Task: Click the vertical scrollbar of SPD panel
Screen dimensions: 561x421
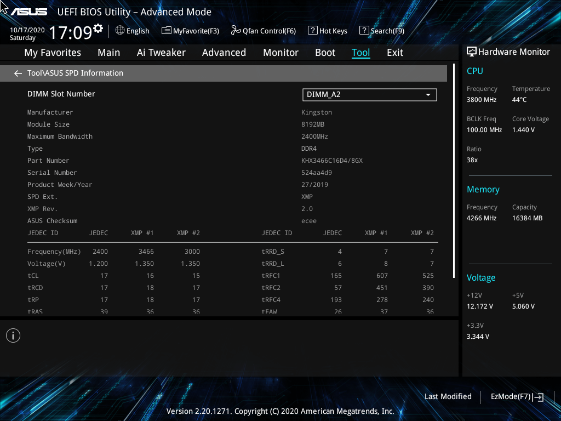Action: 454,171
